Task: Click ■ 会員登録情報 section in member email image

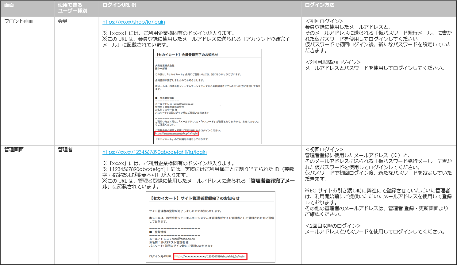Action: [x=165, y=98]
